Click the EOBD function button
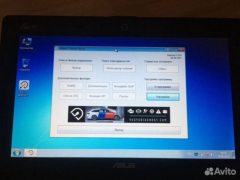 pyautogui.click(x=71, y=86)
